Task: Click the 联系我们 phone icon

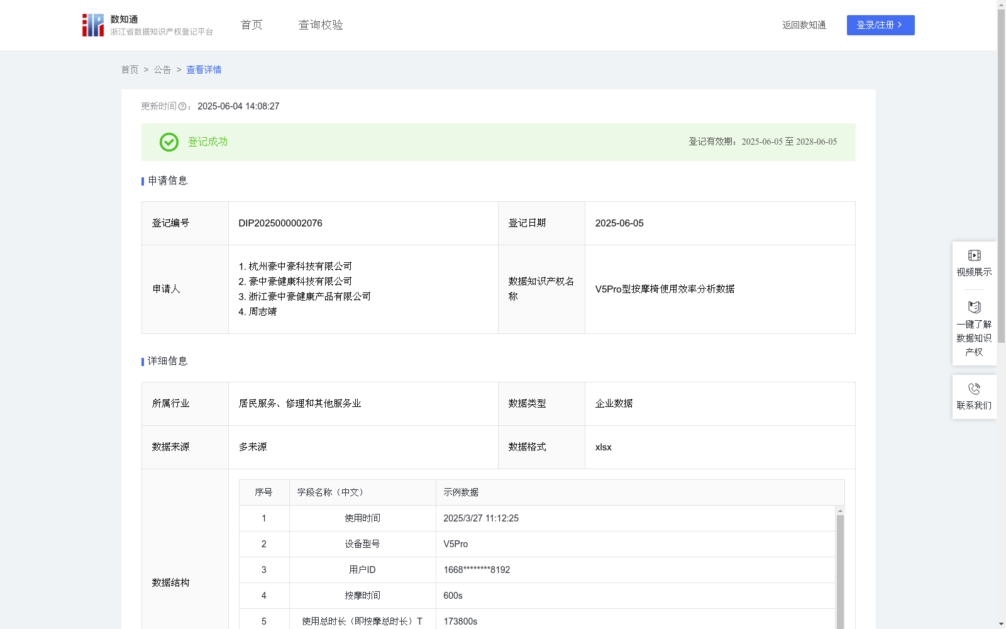Action: pos(974,389)
